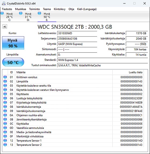Viewport: 150px width, 154px height.
Task: Click status icon of ID 0C Käyttöaika row
Action: pyautogui.click(x=5, y=123)
